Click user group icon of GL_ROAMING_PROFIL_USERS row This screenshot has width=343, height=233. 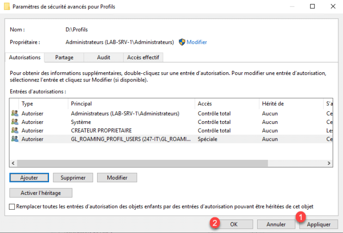[x=15, y=139]
